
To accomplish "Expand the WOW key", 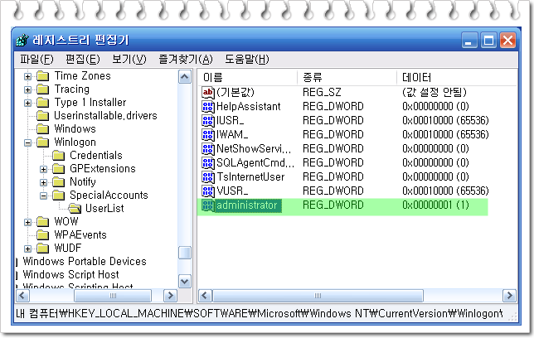I will (27, 222).
